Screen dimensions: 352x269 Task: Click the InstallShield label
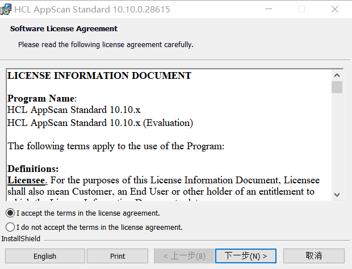pyautogui.click(x=20, y=239)
